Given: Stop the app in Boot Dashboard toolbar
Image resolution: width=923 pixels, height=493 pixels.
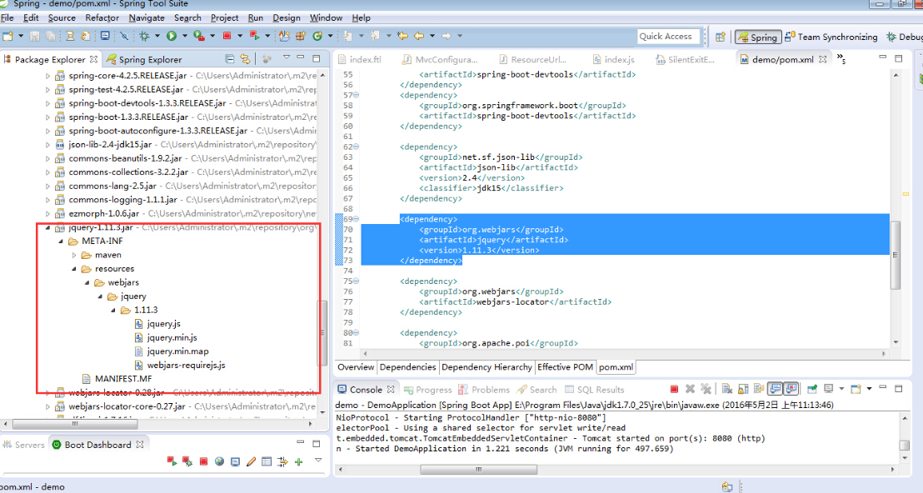Looking at the screenshot, I should click(x=203, y=462).
